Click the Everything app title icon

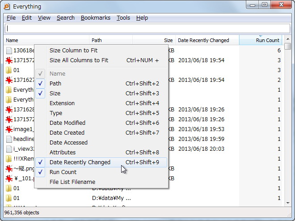tap(7, 7)
